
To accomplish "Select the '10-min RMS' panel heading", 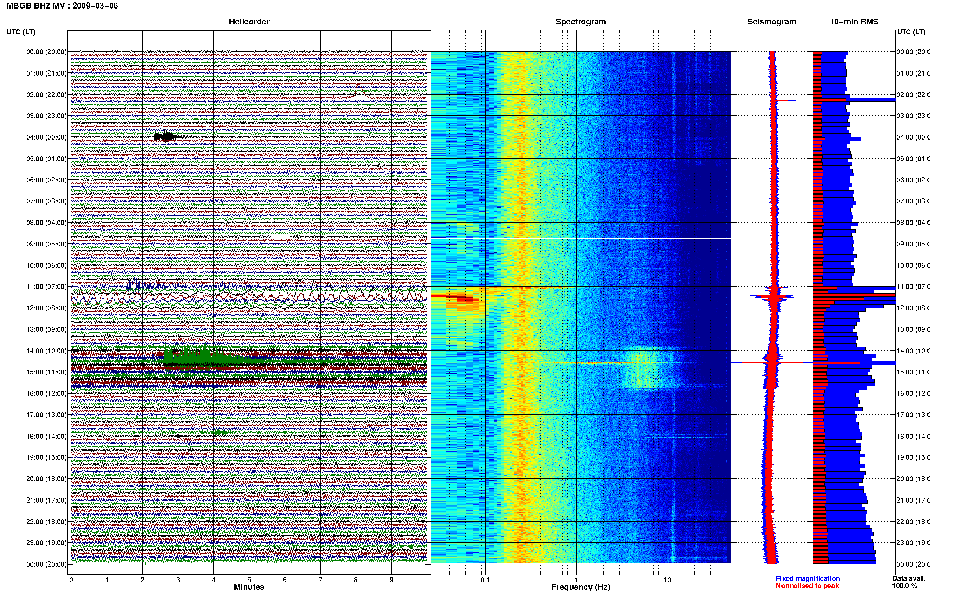I will (x=854, y=22).
